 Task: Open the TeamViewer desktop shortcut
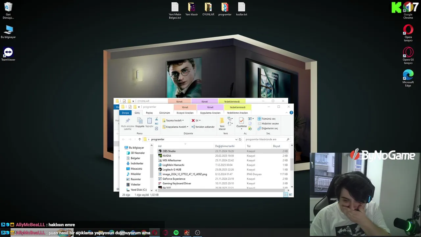(x=8, y=54)
